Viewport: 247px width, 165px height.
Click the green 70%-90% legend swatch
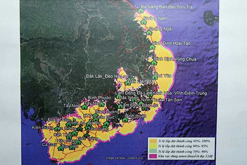pos(152,152)
